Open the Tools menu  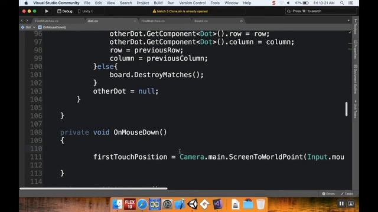pos(215,3)
